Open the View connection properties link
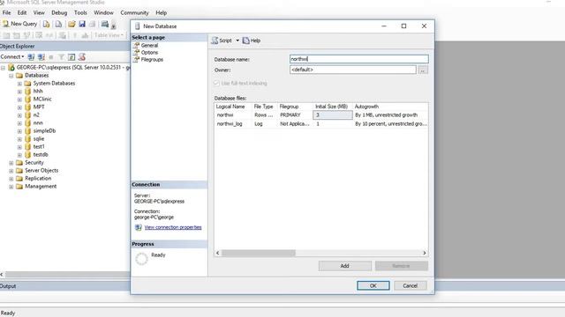Image resolution: width=565 pixels, height=317 pixels. pos(173,227)
